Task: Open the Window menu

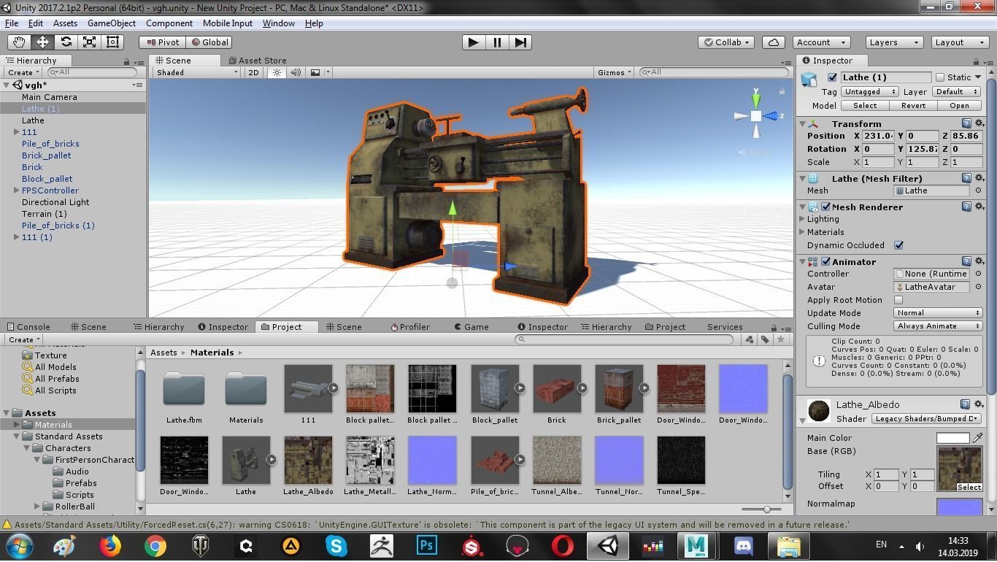Action: [278, 23]
